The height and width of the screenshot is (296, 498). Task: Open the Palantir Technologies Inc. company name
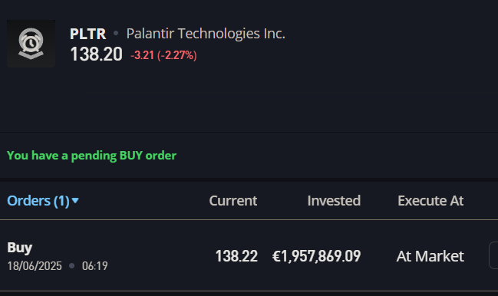coord(206,34)
